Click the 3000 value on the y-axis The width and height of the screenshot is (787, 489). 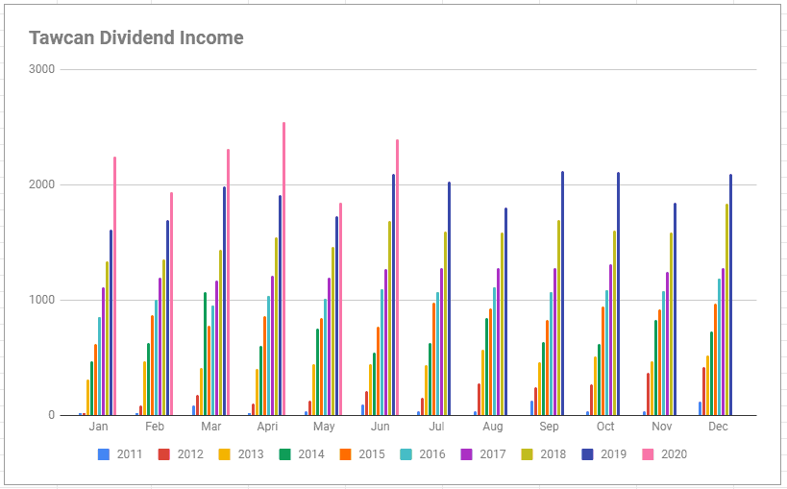(x=42, y=70)
